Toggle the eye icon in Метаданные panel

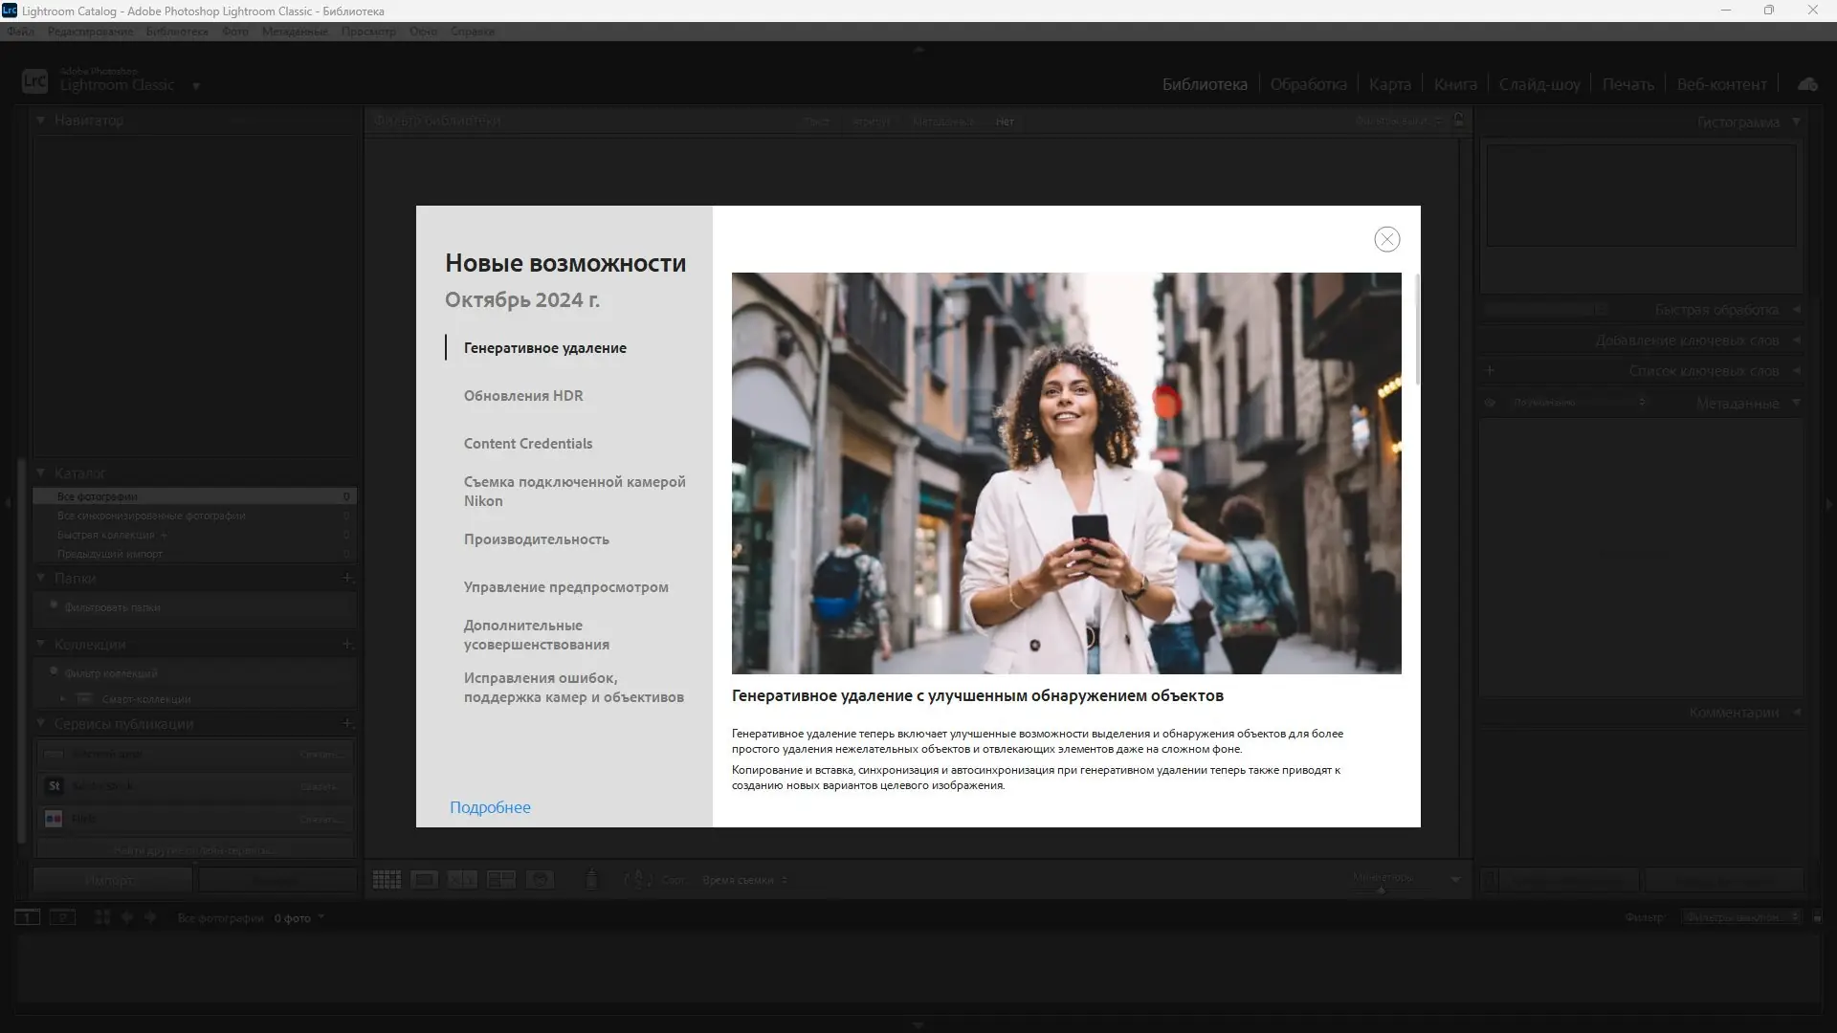point(1490,403)
